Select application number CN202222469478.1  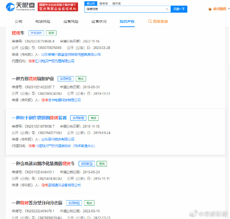click(40, 211)
